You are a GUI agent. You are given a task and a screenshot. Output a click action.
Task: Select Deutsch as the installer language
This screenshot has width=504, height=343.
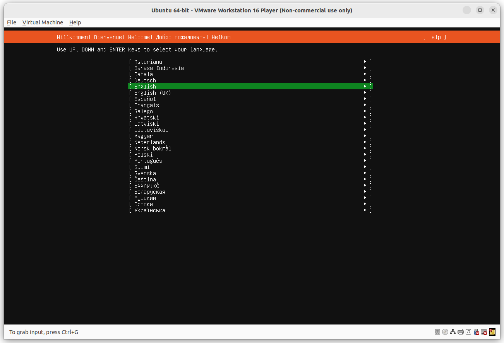[x=145, y=80]
